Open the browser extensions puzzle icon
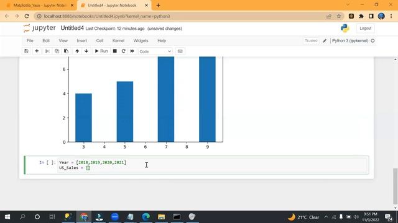Viewport: 398px width, 223px height. (361, 16)
